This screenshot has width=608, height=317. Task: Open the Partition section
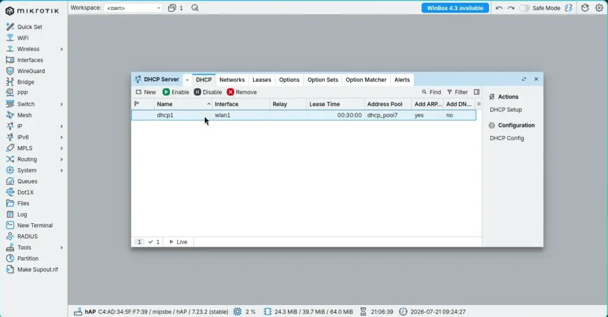tap(27, 258)
